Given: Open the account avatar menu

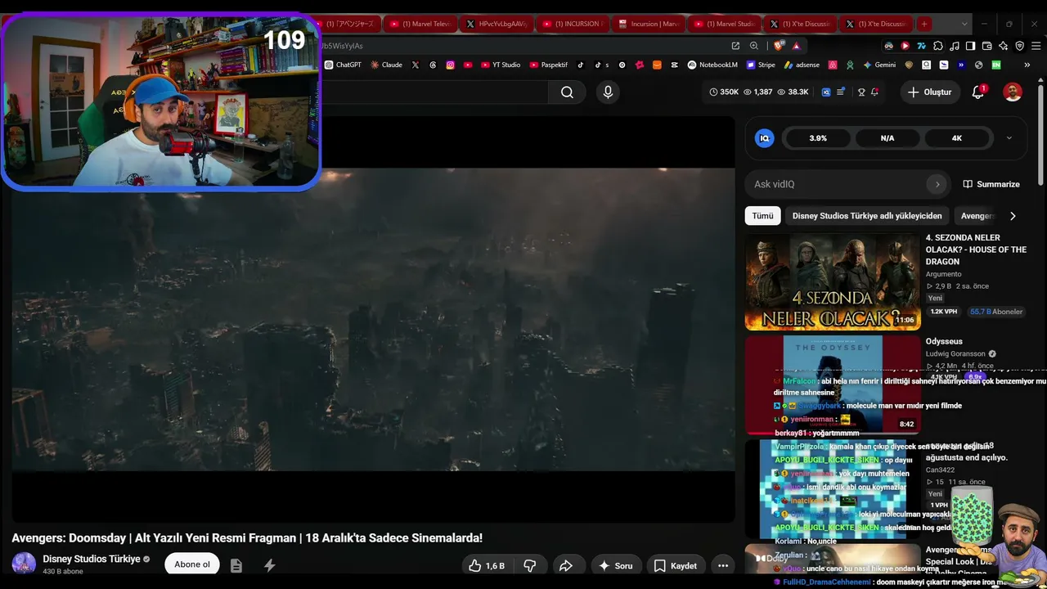Looking at the screenshot, I should tap(1013, 92).
